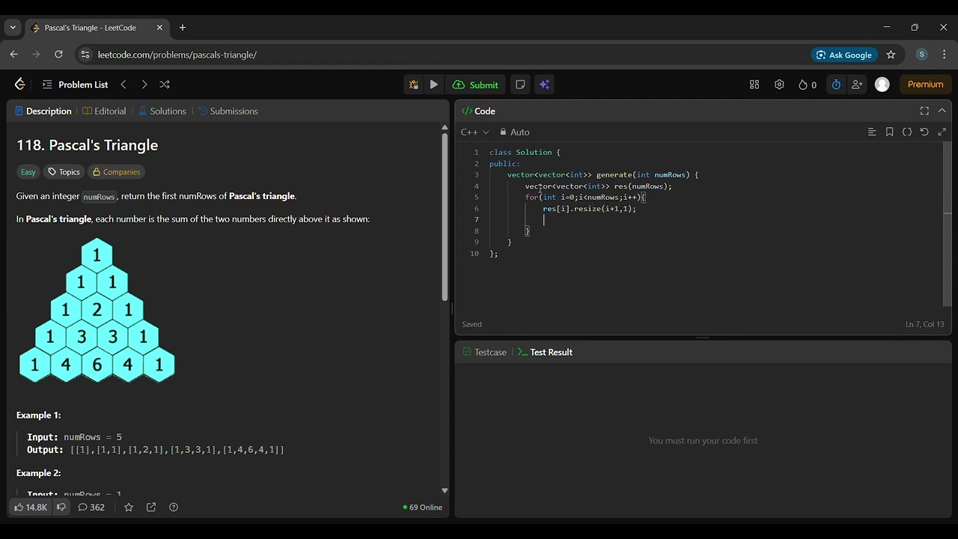
Task: Open a new browser tab
Action: click(x=183, y=28)
